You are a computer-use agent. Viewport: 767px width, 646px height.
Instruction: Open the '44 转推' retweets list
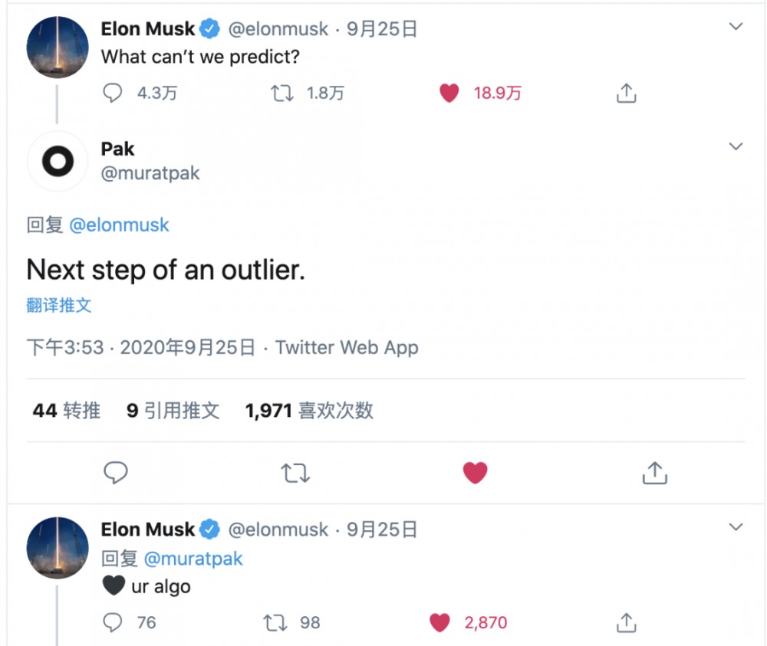pyautogui.click(x=66, y=411)
